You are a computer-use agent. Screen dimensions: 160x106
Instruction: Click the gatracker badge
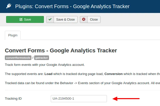[42, 58]
